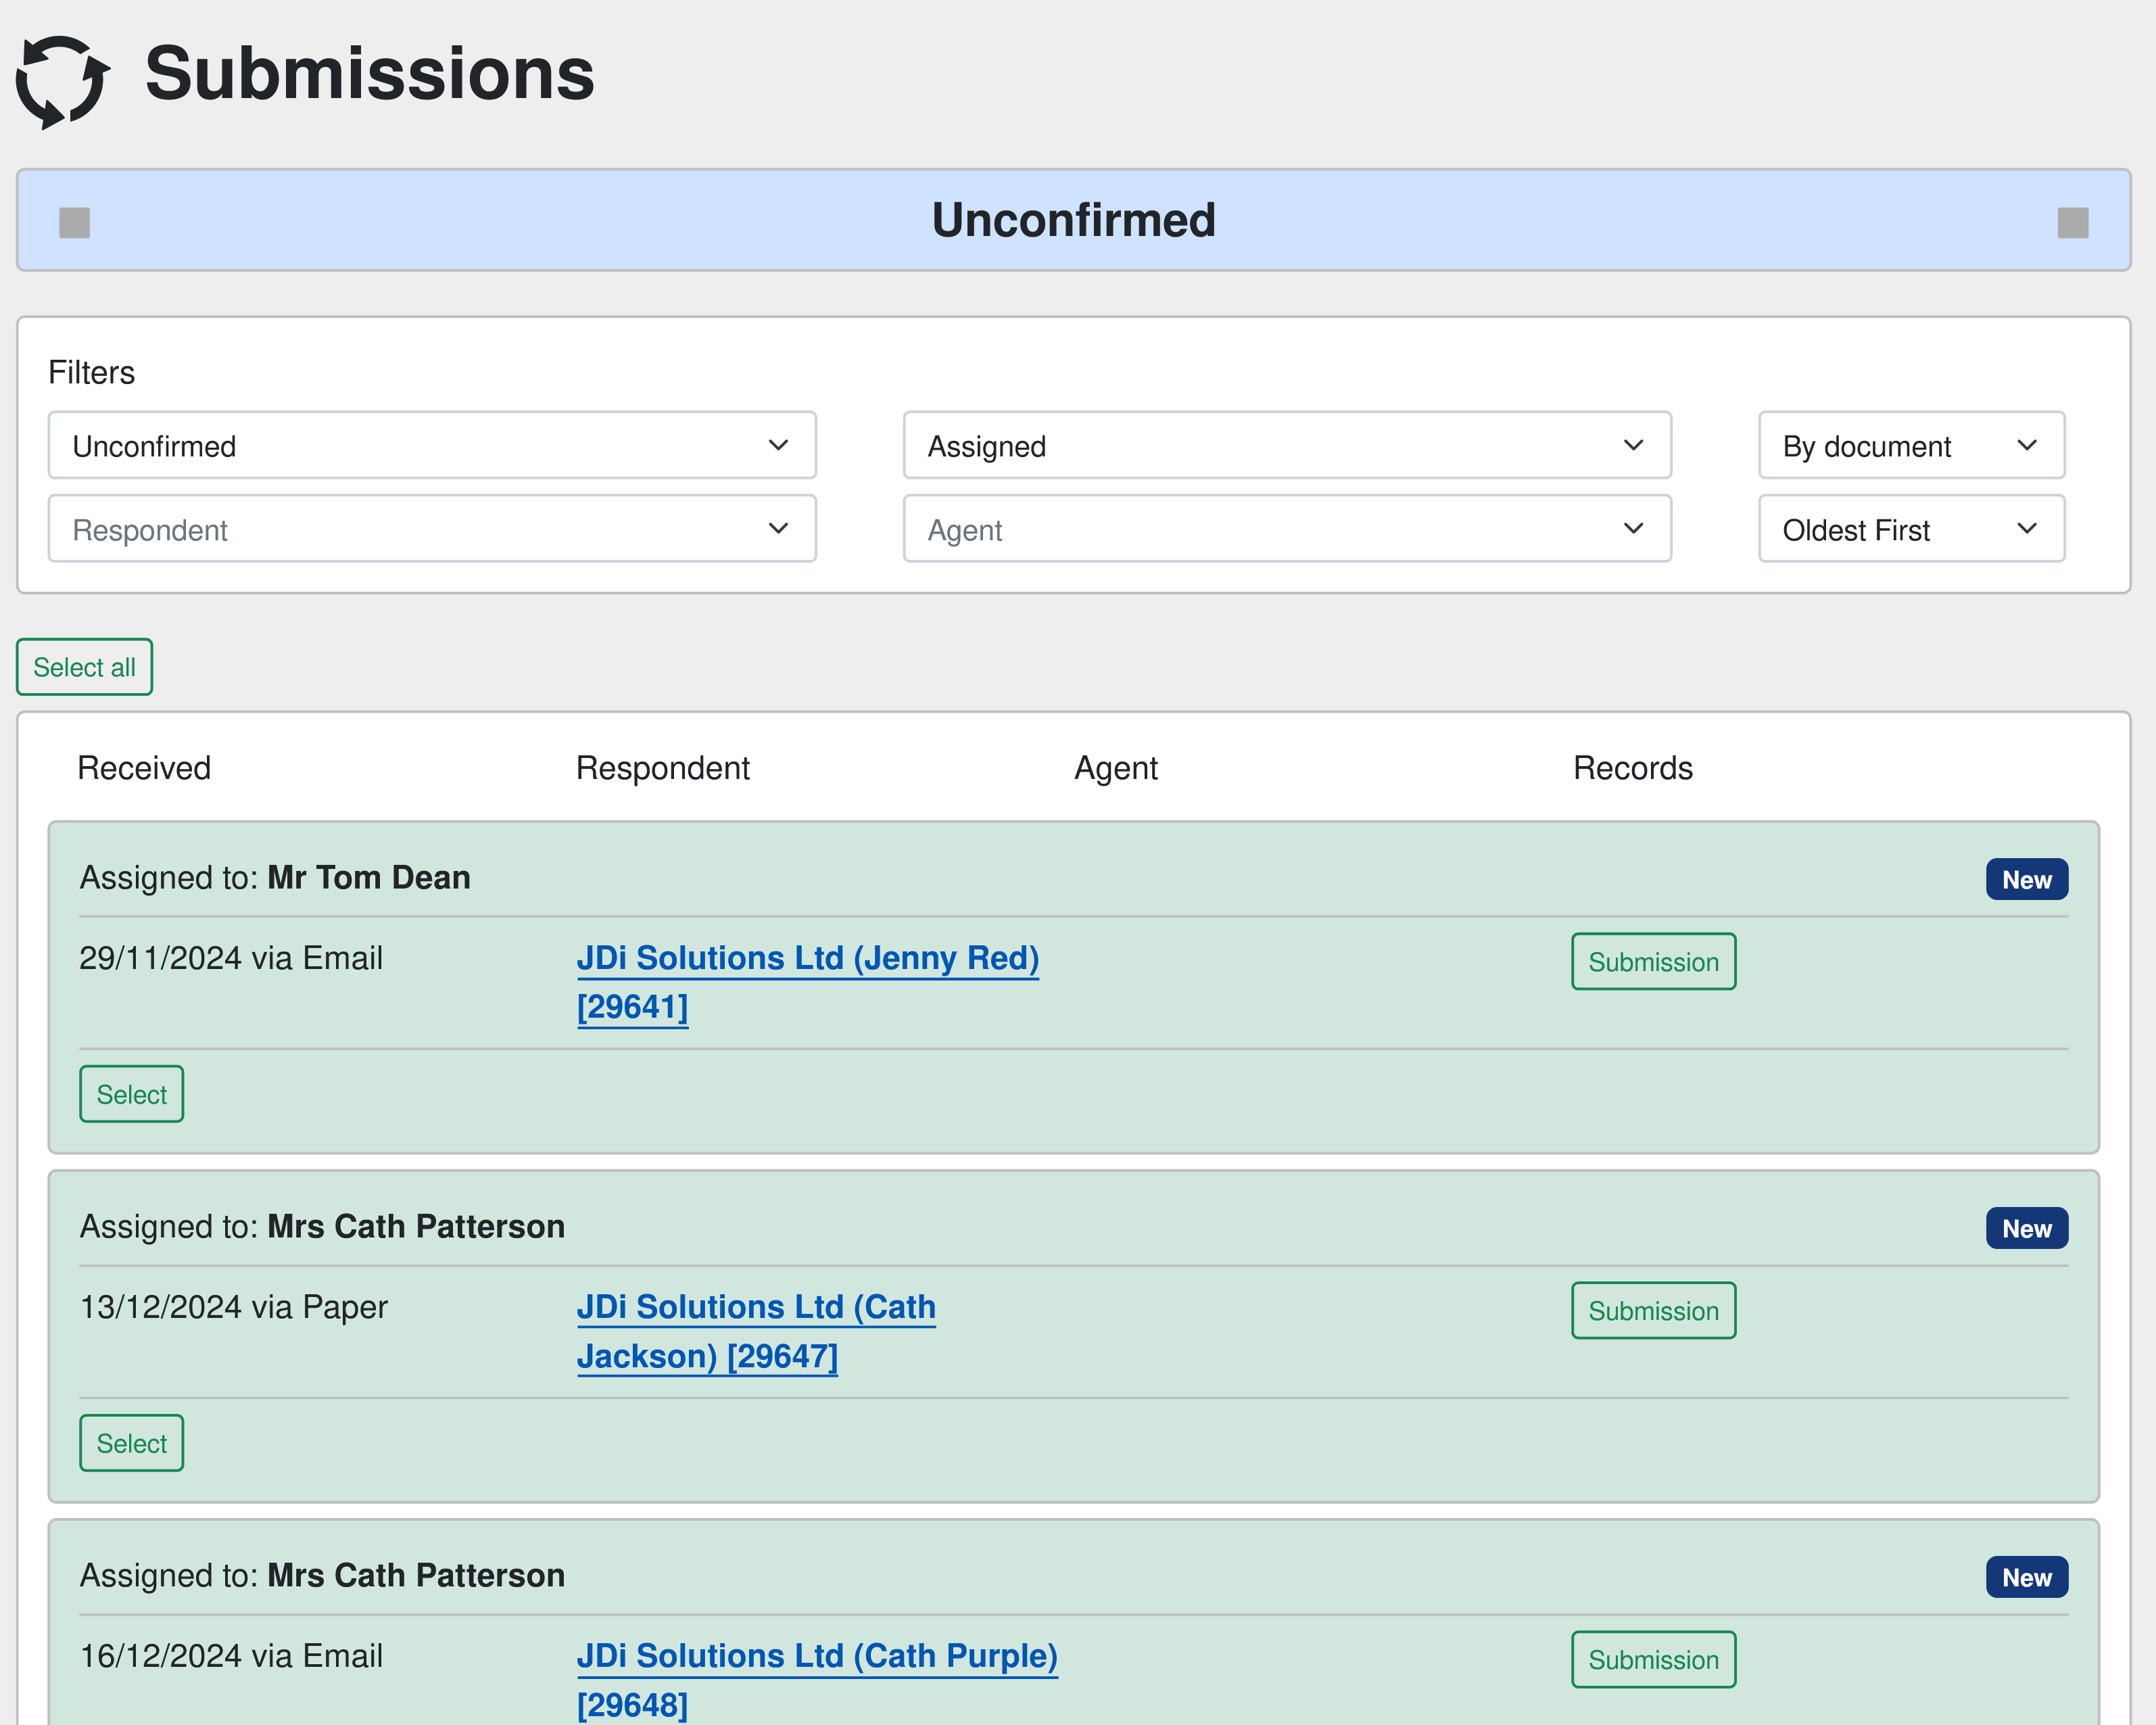
Task: Click Submission button for 16/12/2024 record
Action: [1653, 1660]
